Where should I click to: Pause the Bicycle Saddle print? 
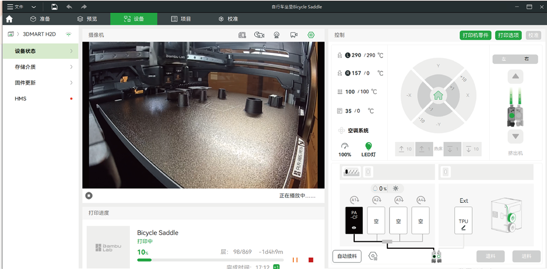[x=294, y=260]
